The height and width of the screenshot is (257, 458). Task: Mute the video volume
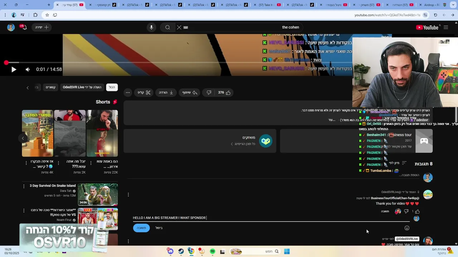click(28, 70)
